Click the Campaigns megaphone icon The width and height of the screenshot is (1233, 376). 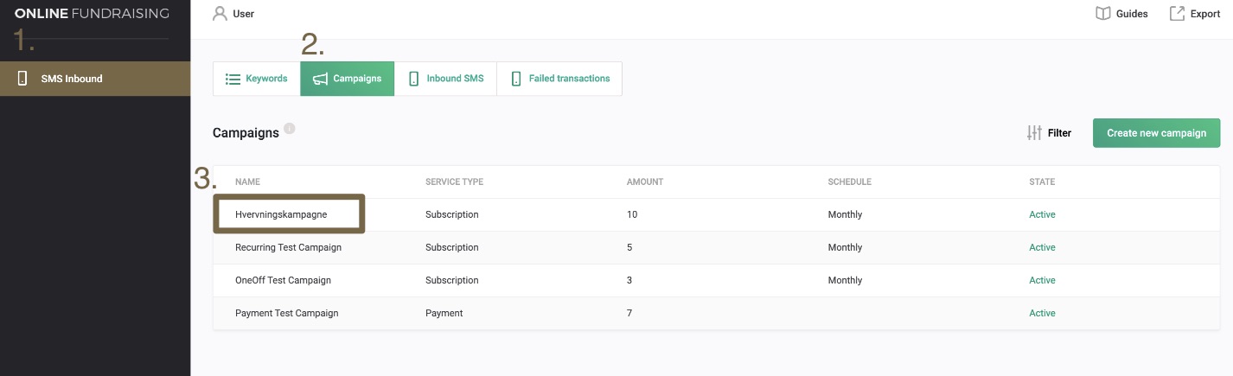coord(320,79)
